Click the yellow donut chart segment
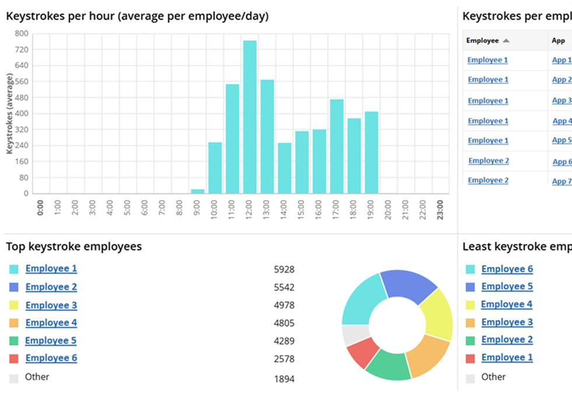Viewport: 572px width, 397px height. coord(438,315)
